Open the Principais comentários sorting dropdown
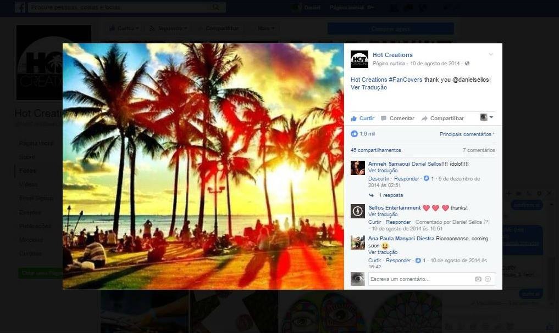559x333 pixels. pyautogui.click(x=467, y=134)
